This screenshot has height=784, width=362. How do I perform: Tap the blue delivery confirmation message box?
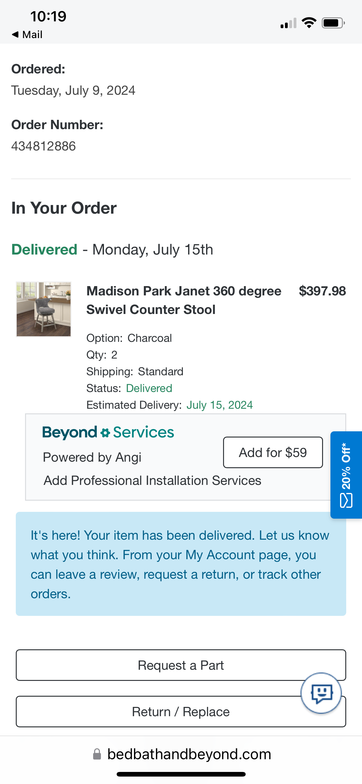(x=181, y=564)
